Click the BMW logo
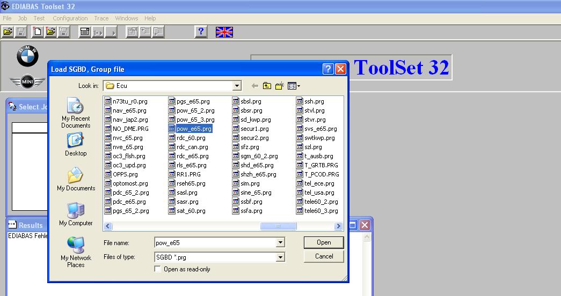This screenshot has width=561, height=296. click(27, 56)
